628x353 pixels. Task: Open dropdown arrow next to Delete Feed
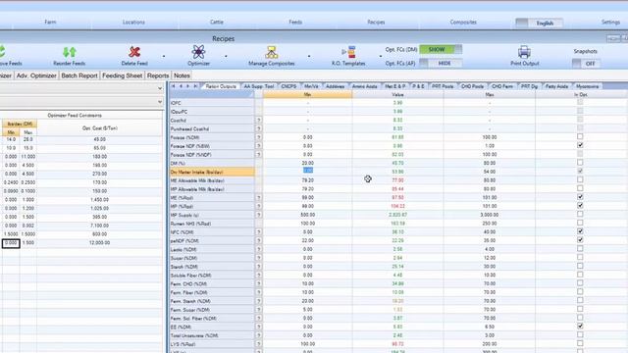pos(164,56)
